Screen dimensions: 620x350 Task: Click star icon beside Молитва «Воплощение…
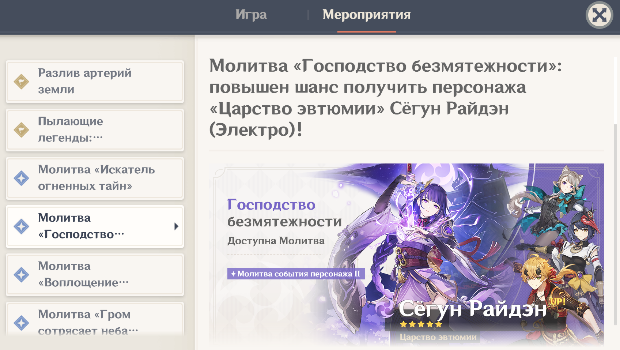click(x=21, y=275)
